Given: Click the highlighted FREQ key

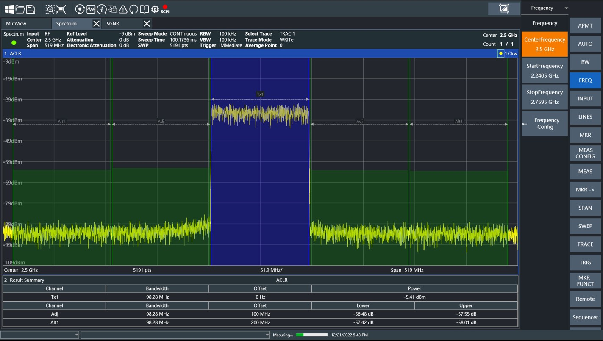Looking at the screenshot, I should (585, 80).
